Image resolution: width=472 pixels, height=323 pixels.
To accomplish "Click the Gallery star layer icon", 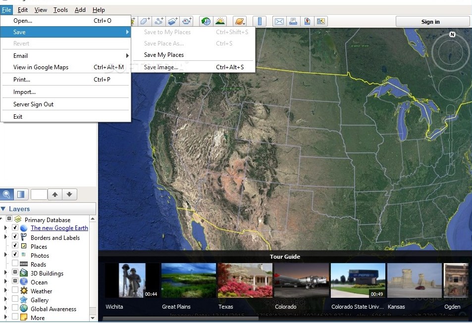I will pos(24,300).
